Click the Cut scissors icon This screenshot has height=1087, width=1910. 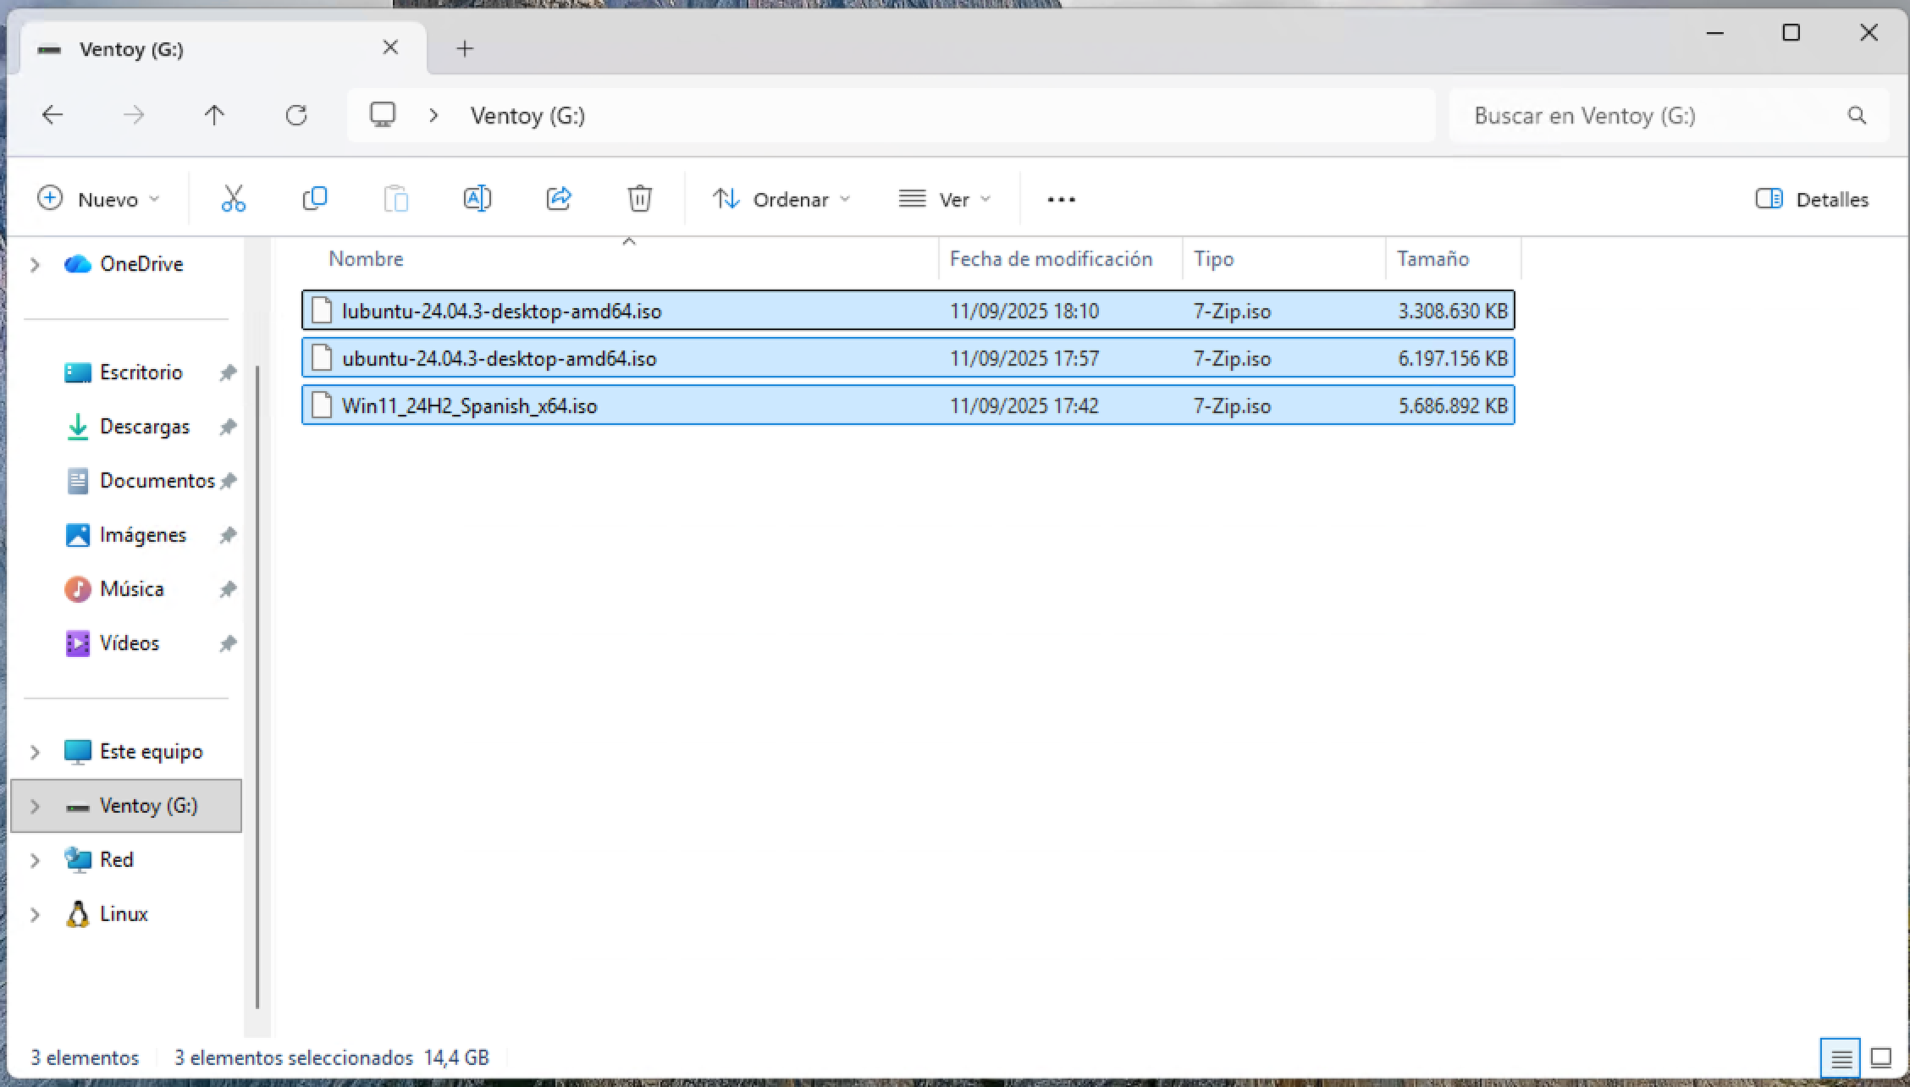coord(233,199)
